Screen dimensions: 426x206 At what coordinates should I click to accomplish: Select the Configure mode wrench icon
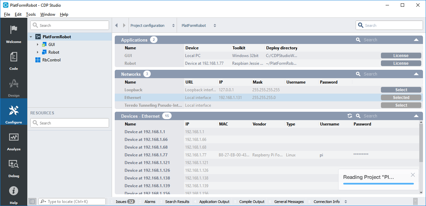tap(13, 110)
